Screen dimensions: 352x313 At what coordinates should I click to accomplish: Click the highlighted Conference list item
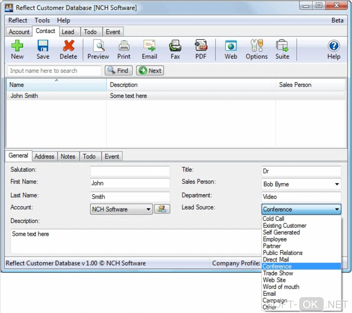[x=301, y=266]
